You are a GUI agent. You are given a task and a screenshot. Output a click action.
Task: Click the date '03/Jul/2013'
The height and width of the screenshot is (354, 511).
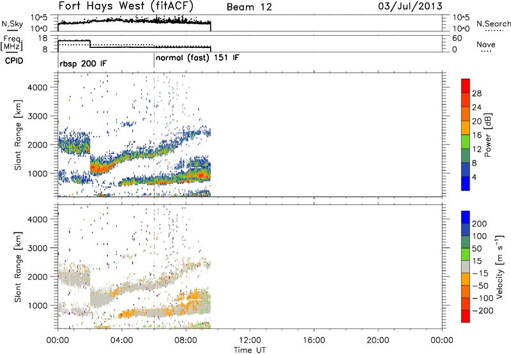410,6
